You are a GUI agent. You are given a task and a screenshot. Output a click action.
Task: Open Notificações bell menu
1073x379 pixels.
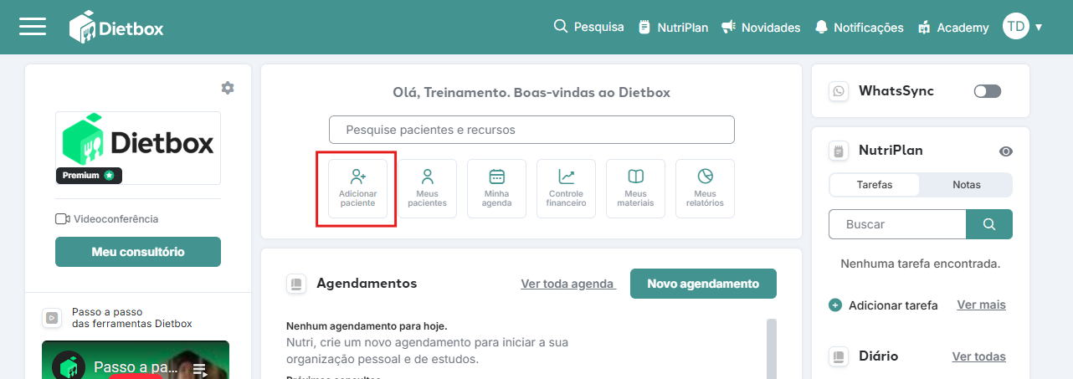pyautogui.click(x=859, y=27)
